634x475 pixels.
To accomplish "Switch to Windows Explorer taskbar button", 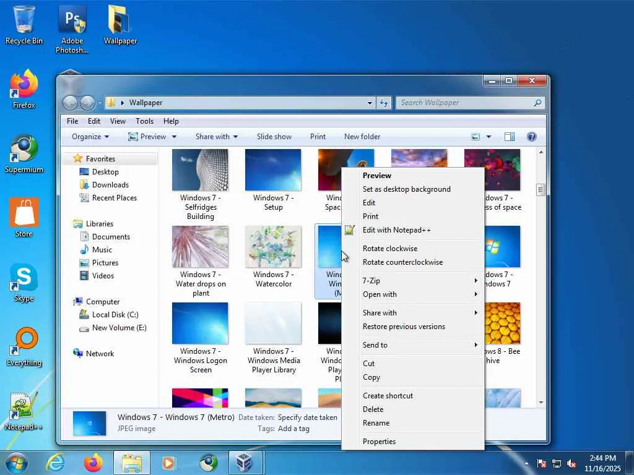I will [132, 463].
